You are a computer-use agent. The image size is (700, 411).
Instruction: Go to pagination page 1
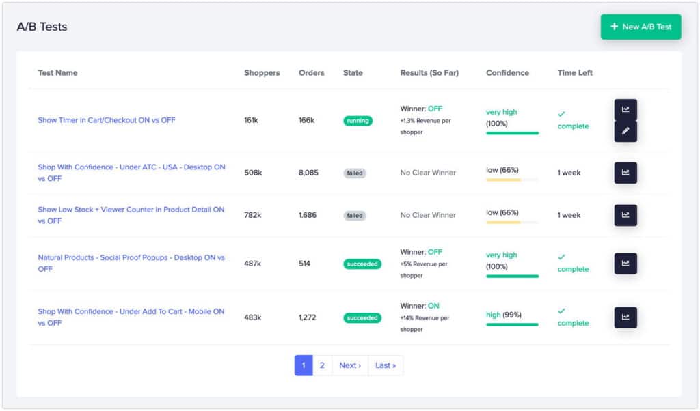pyautogui.click(x=304, y=365)
